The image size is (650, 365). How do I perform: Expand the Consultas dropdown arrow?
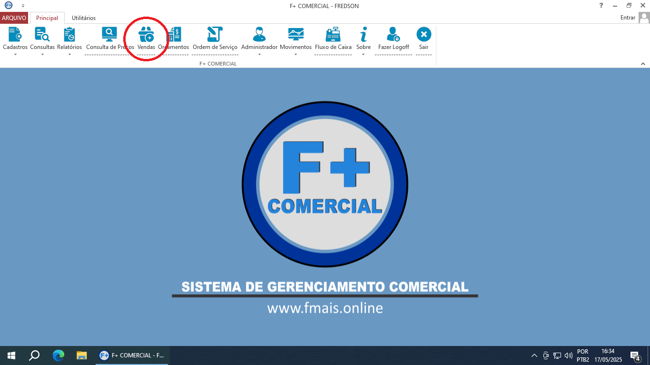coord(42,55)
